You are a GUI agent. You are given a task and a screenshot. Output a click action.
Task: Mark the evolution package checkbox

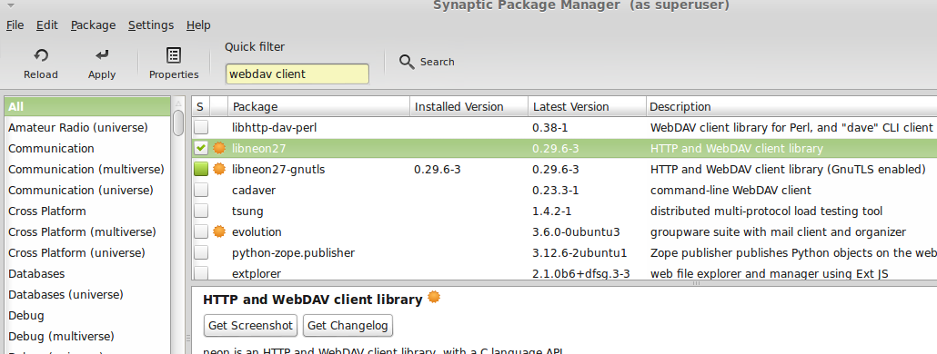pos(201,231)
